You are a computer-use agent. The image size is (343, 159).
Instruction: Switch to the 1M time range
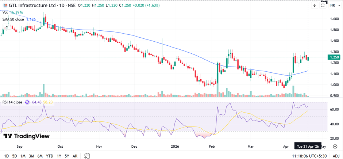click(23, 156)
